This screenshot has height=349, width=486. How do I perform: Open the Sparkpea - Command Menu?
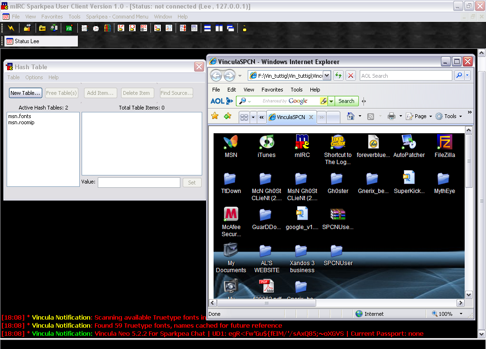[x=117, y=17]
